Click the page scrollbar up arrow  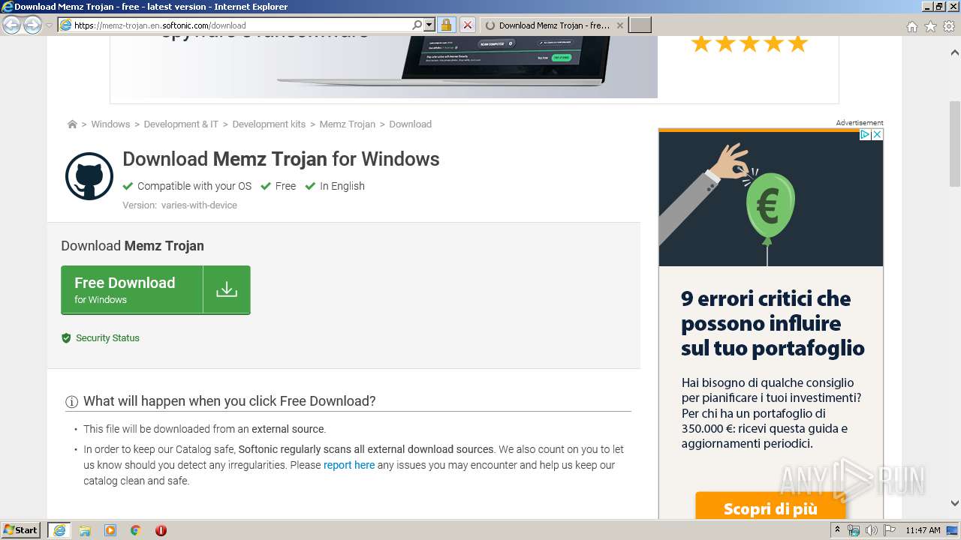coord(955,52)
